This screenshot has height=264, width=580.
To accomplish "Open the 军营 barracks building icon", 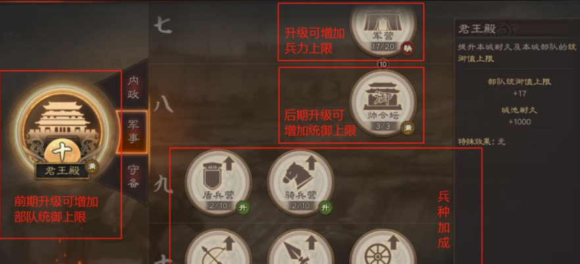I will click(383, 28).
